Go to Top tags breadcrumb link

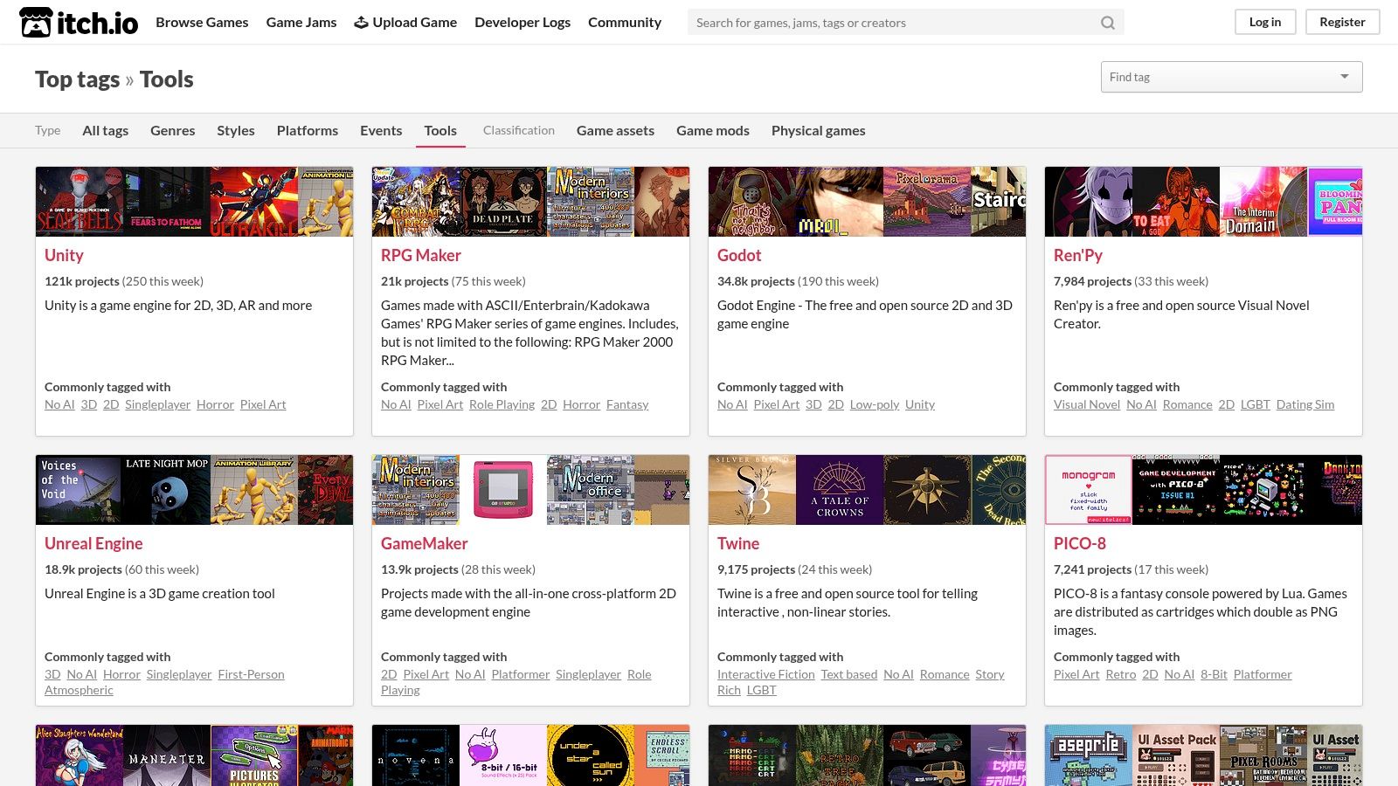tap(77, 79)
